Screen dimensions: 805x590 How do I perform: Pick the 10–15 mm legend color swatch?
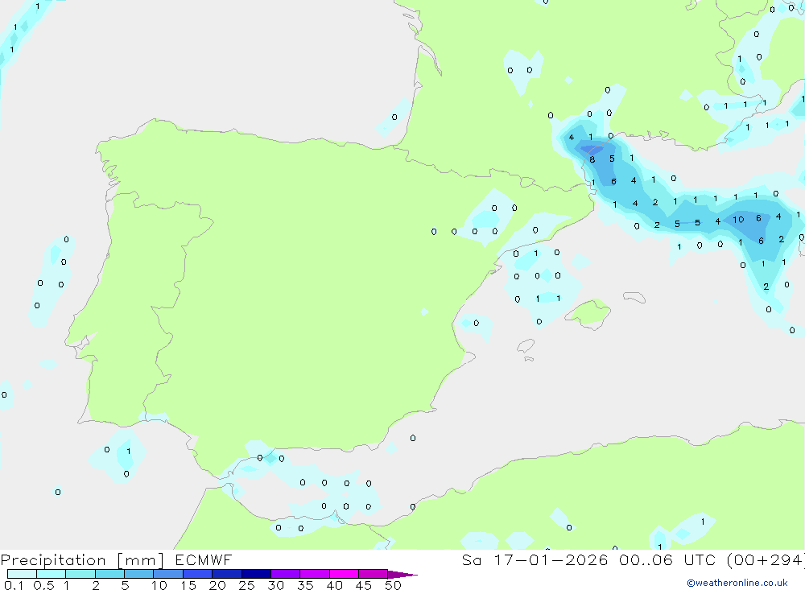(168, 574)
